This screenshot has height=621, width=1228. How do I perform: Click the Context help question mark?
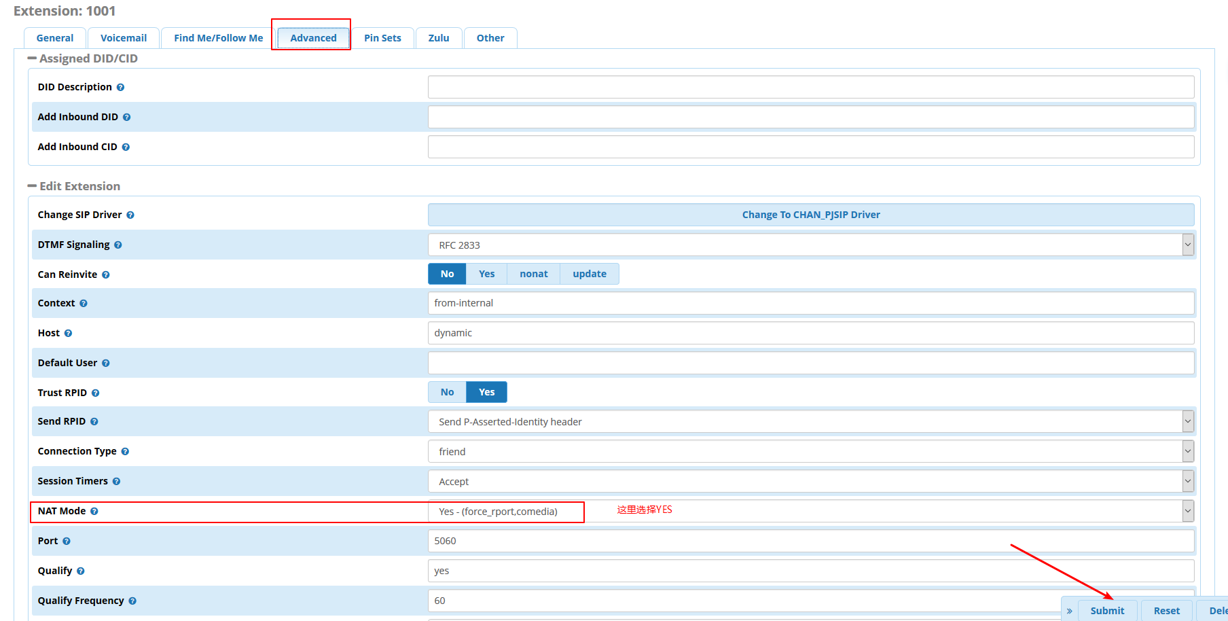coord(84,304)
